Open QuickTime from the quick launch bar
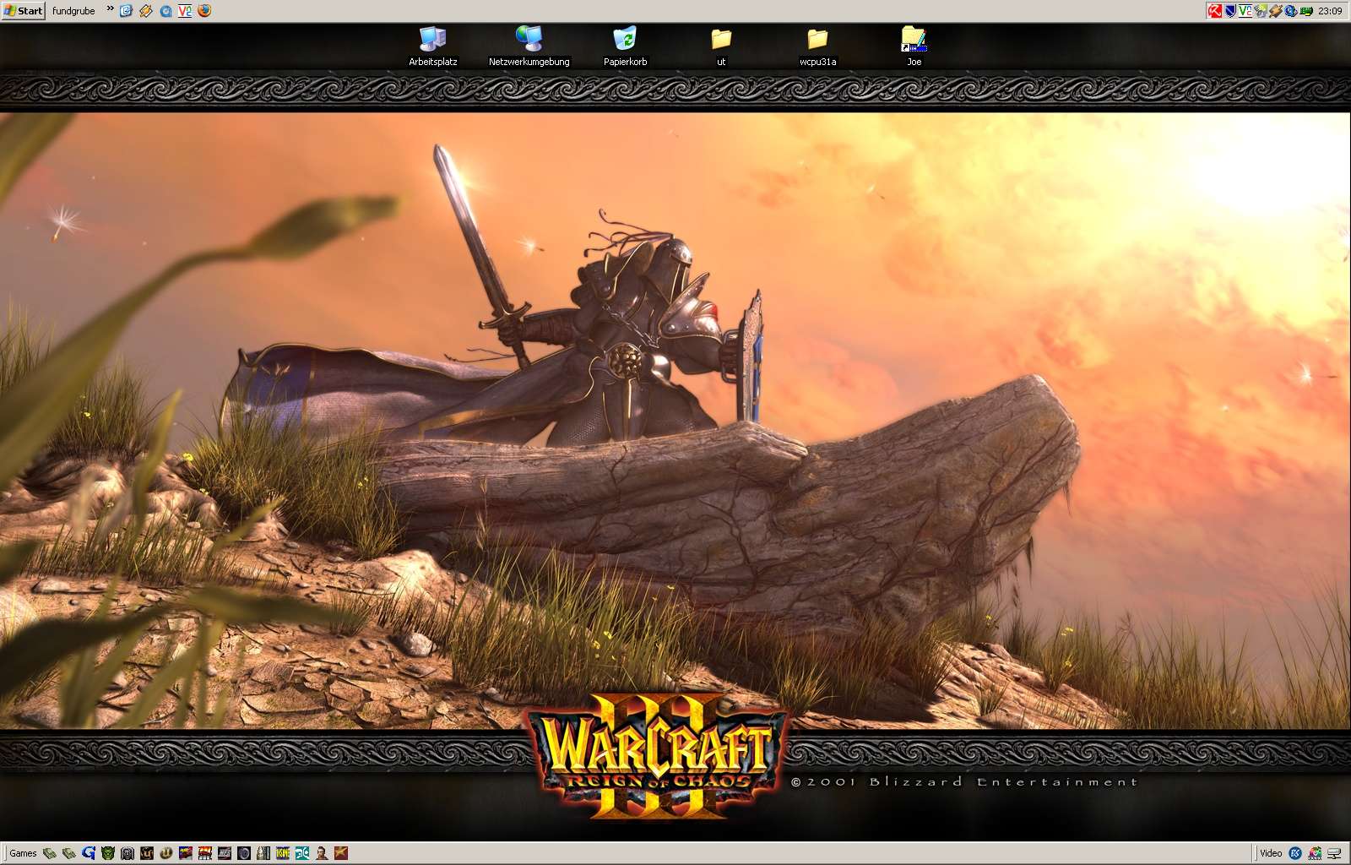The height and width of the screenshot is (865, 1351). click(x=165, y=11)
